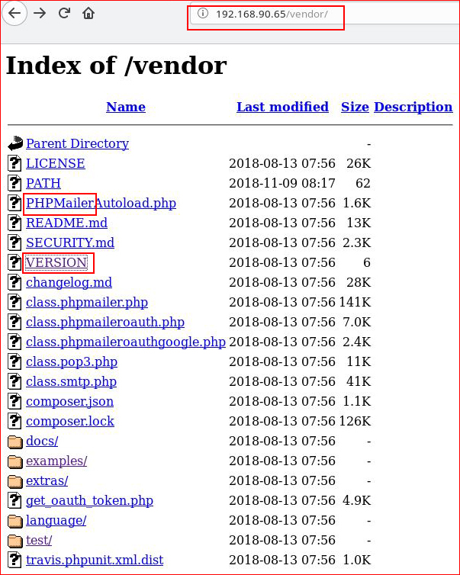The width and height of the screenshot is (460, 575).
Task: Click the file icon beside changelog.md
Action: [14, 282]
